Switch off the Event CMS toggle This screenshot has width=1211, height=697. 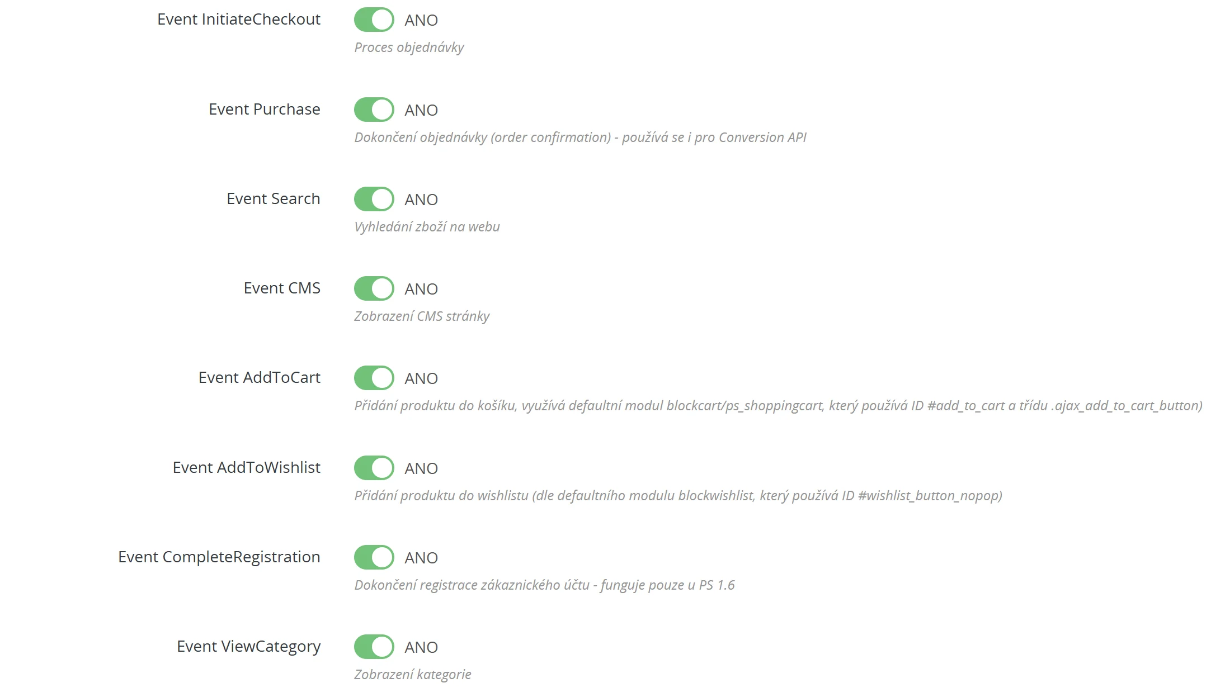click(374, 288)
